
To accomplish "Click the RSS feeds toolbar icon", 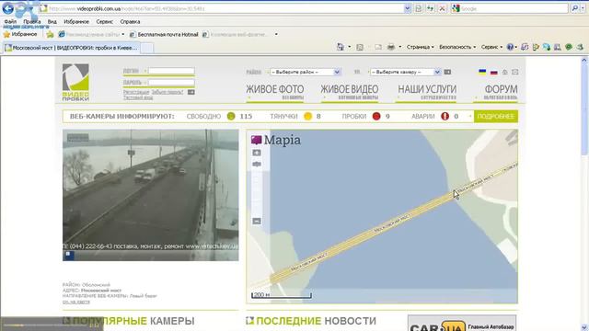I will pos(360,47).
